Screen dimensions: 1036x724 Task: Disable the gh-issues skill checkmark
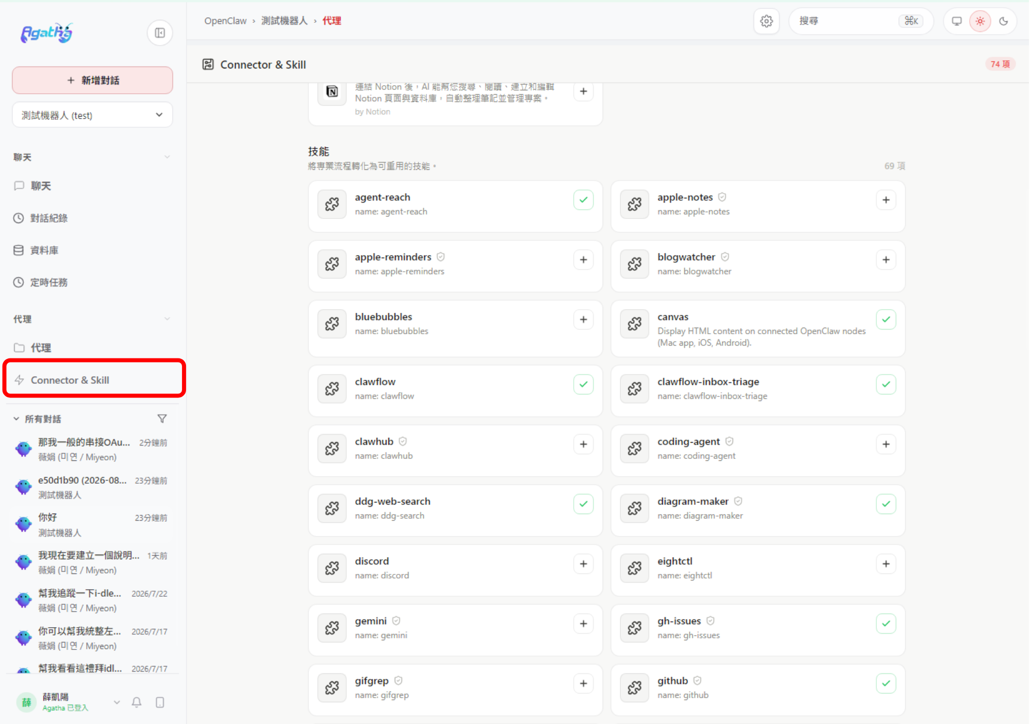coord(886,624)
